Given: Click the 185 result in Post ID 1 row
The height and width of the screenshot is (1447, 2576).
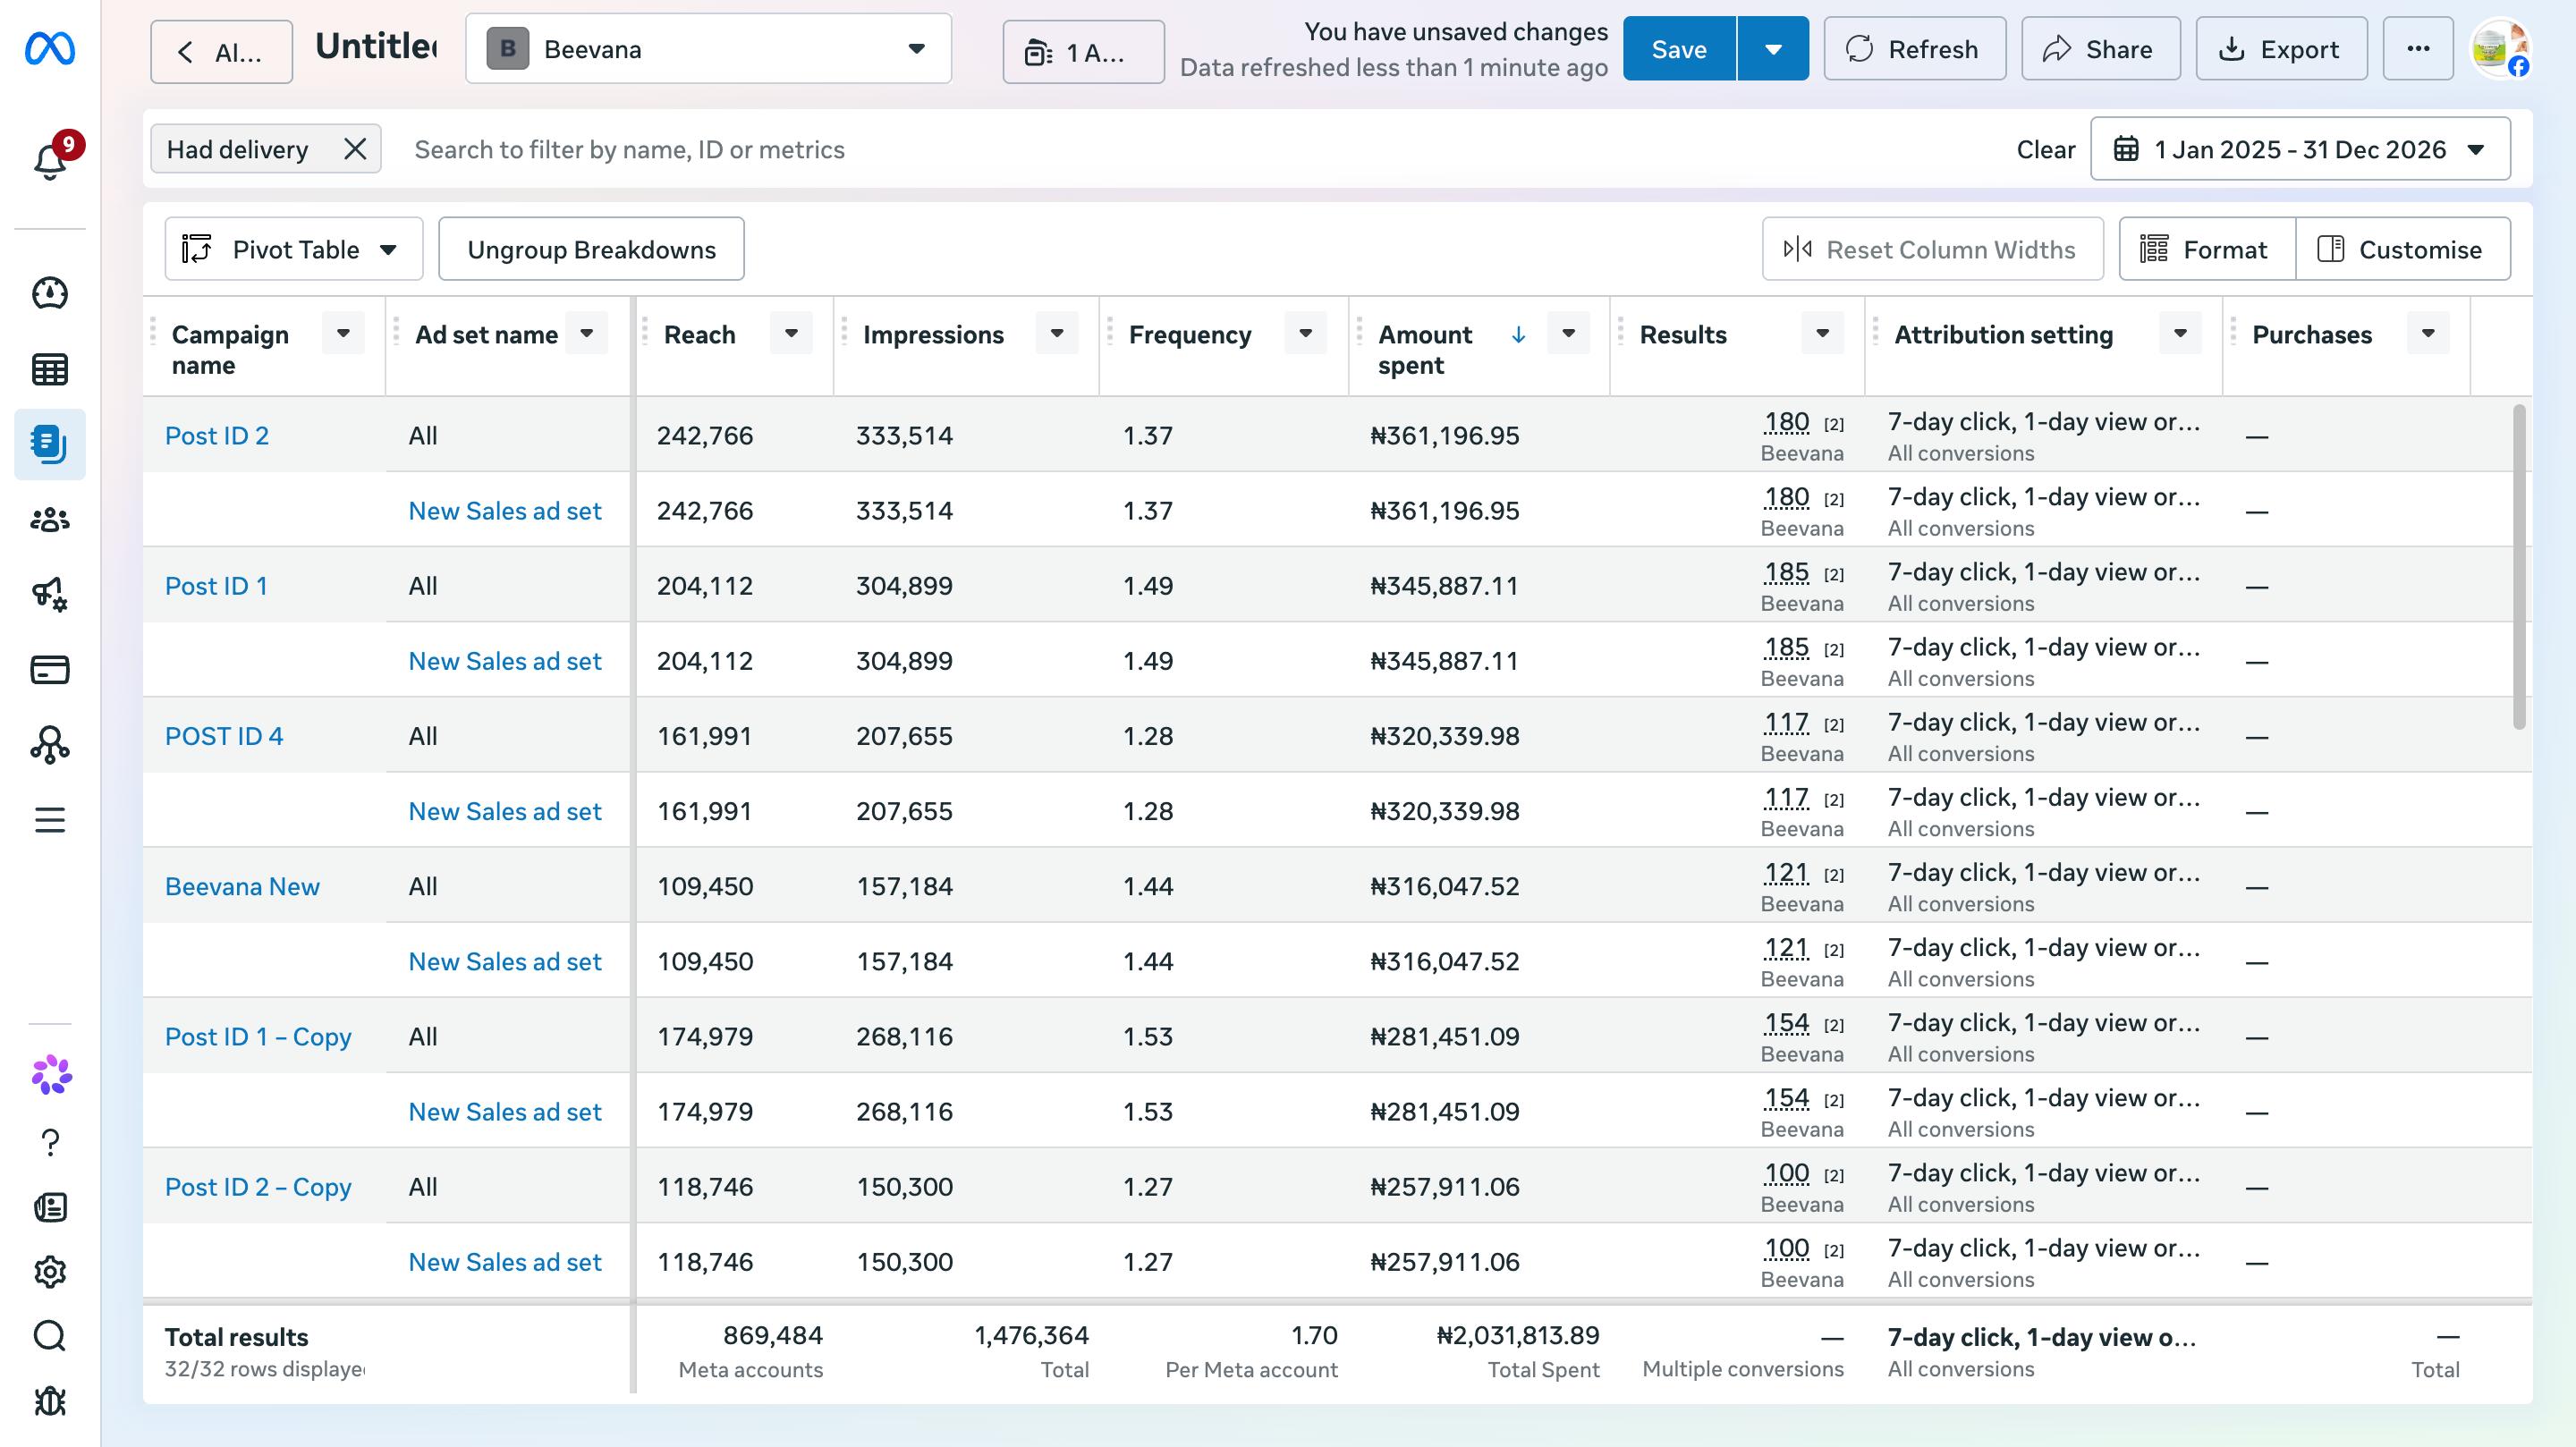Looking at the screenshot, I should pos(1786,572).
